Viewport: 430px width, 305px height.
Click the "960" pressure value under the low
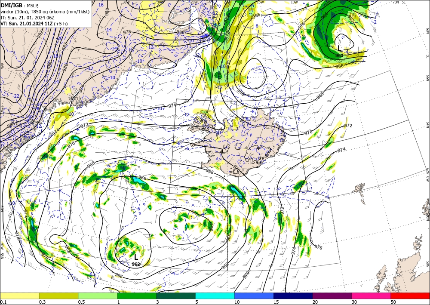point(340,55)
